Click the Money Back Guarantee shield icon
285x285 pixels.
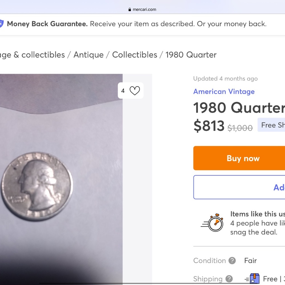(x=1, y=24)
